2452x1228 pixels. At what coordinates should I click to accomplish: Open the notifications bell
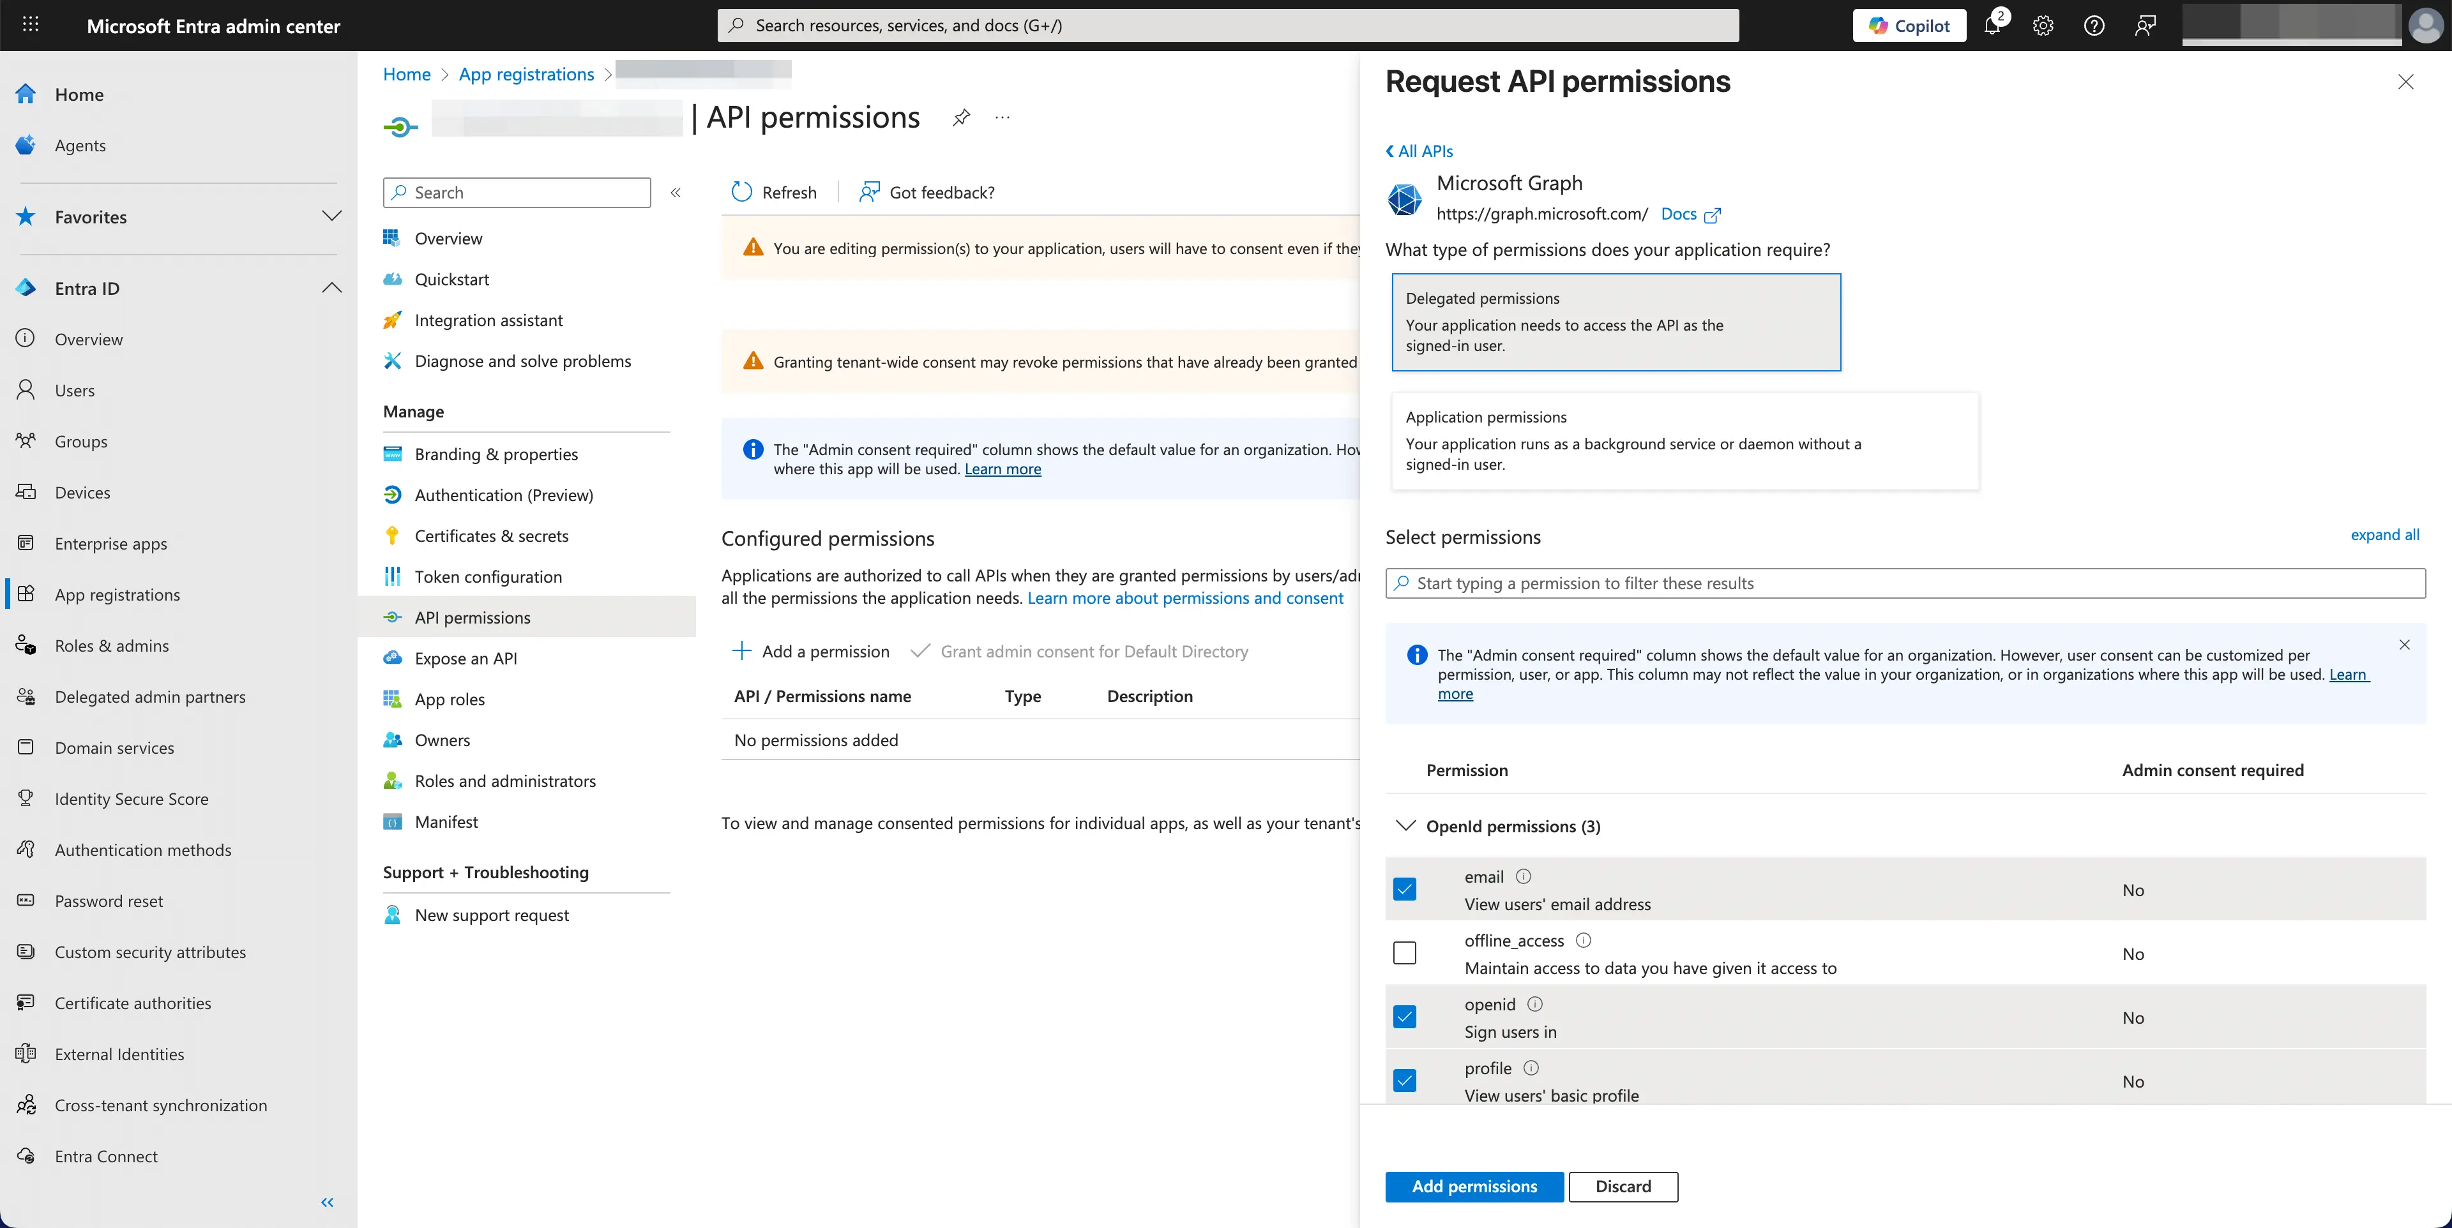[x=1992, y=26]
